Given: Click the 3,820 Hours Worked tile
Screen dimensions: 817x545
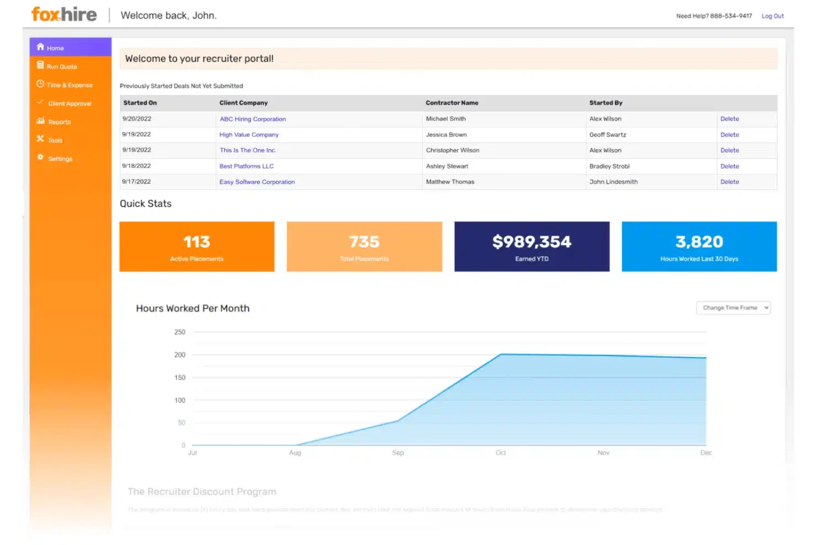Looking at the screenshot, I should point(699,246).
